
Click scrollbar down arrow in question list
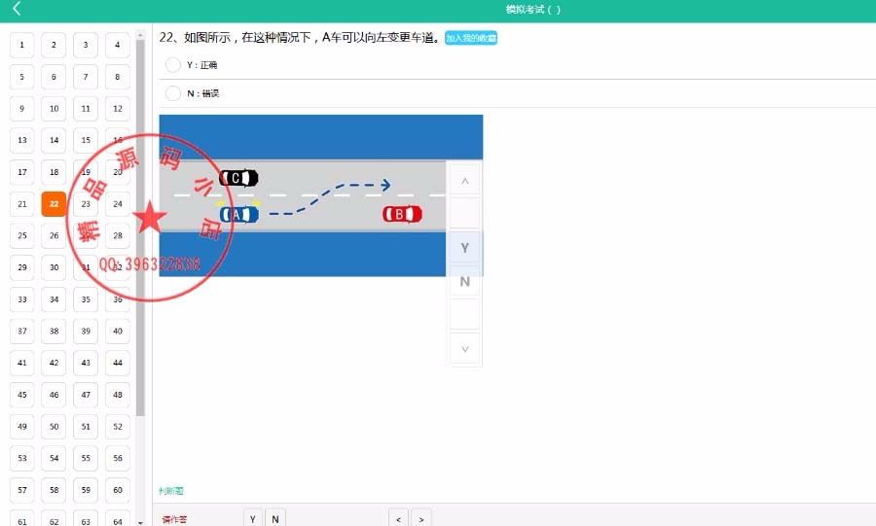[140, 523]
